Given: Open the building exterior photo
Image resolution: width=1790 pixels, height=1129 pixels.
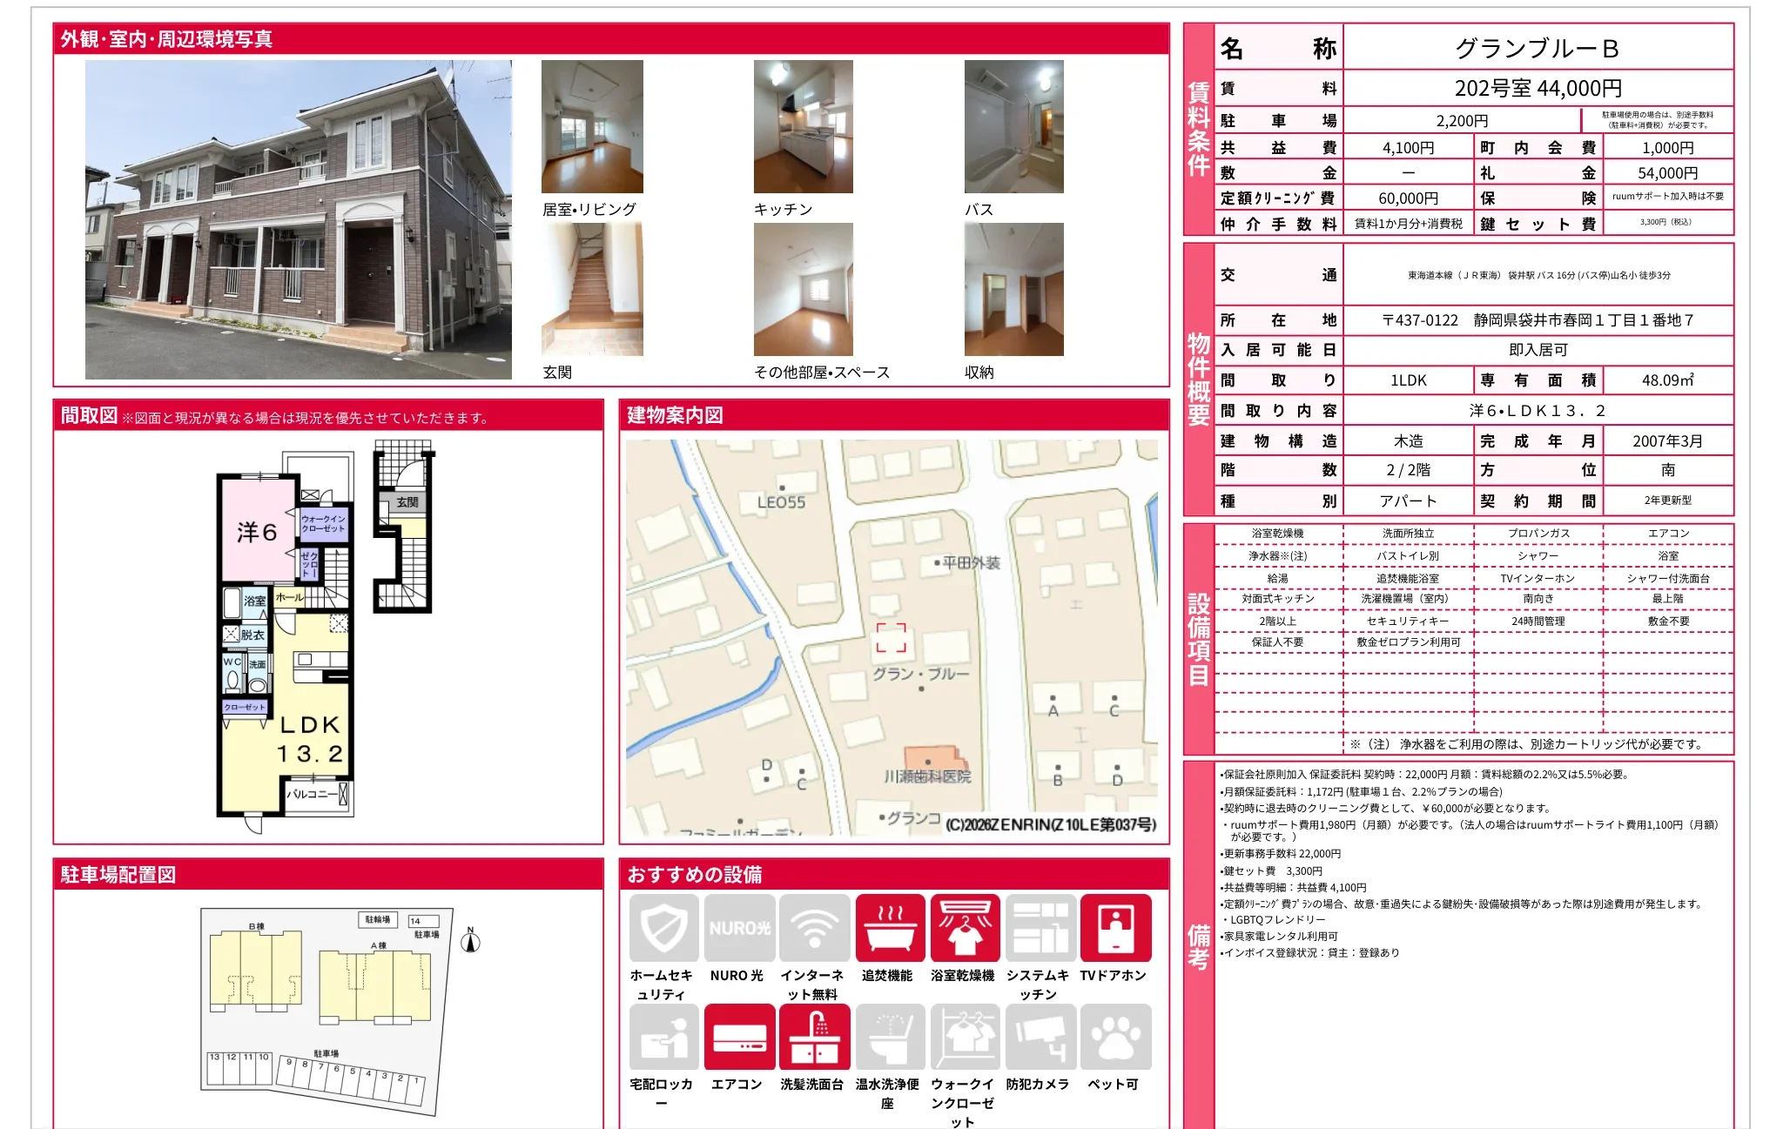Looking at the screenshot, I should tap(299, 219).
